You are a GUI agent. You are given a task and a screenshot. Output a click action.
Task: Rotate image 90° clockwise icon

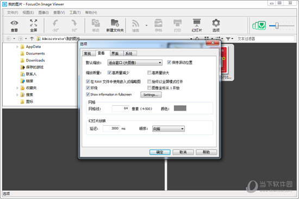74,23
